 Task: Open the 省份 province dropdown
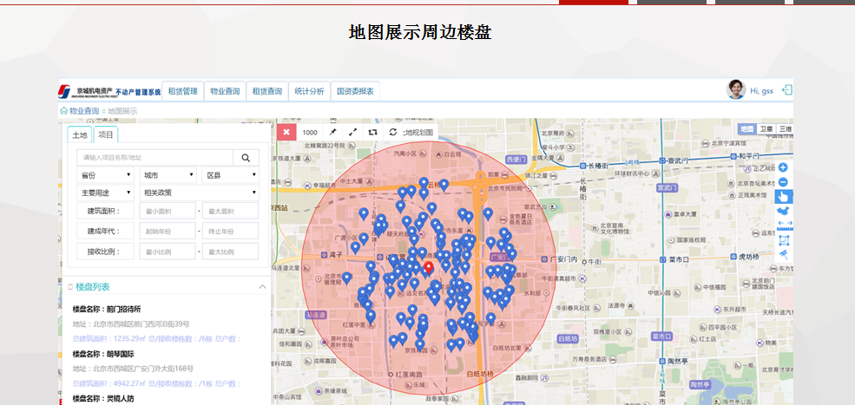click(105, 175)
